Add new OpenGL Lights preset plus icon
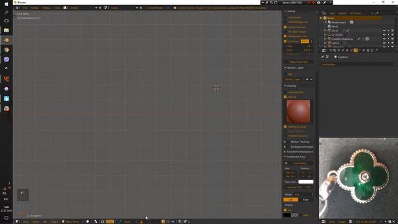The height and width of the screenshot is (224, 398). coord(307,79)
